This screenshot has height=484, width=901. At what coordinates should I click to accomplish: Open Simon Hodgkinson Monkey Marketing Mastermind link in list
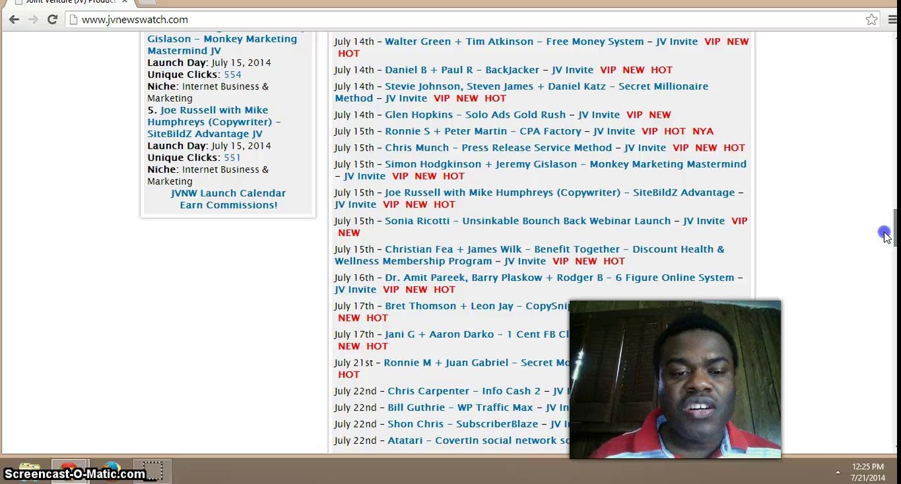[565, 165]
